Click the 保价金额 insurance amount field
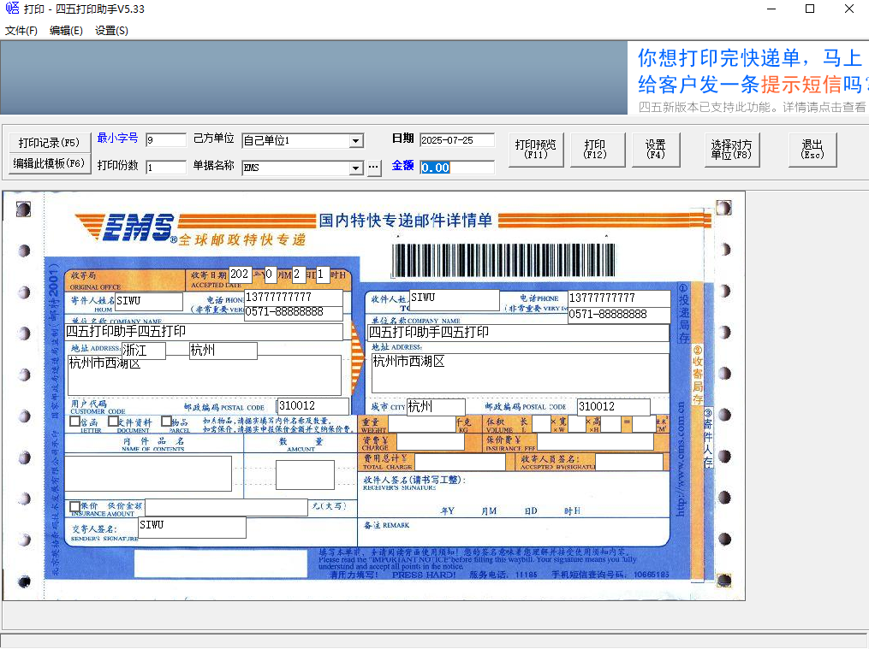The height and width of the screenshot is (649, 869). pyautogui.click(x=226, y=507)
